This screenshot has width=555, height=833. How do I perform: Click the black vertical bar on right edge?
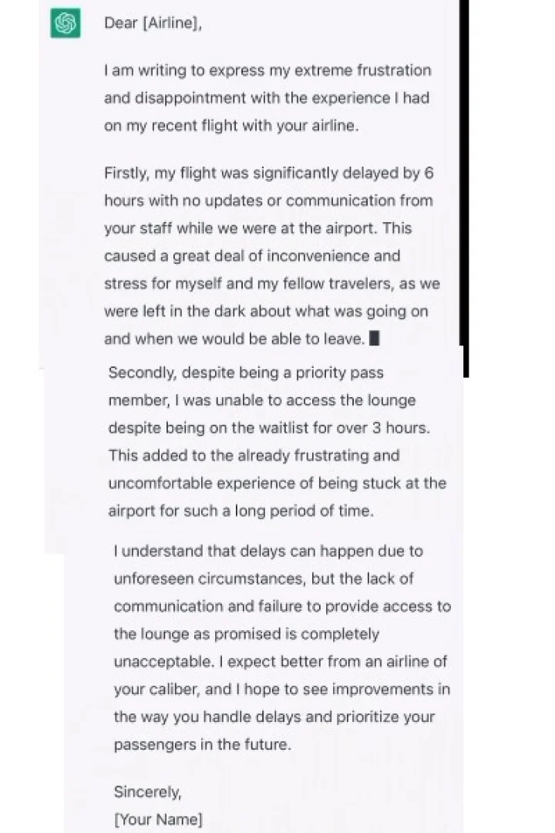click(464, 185)
